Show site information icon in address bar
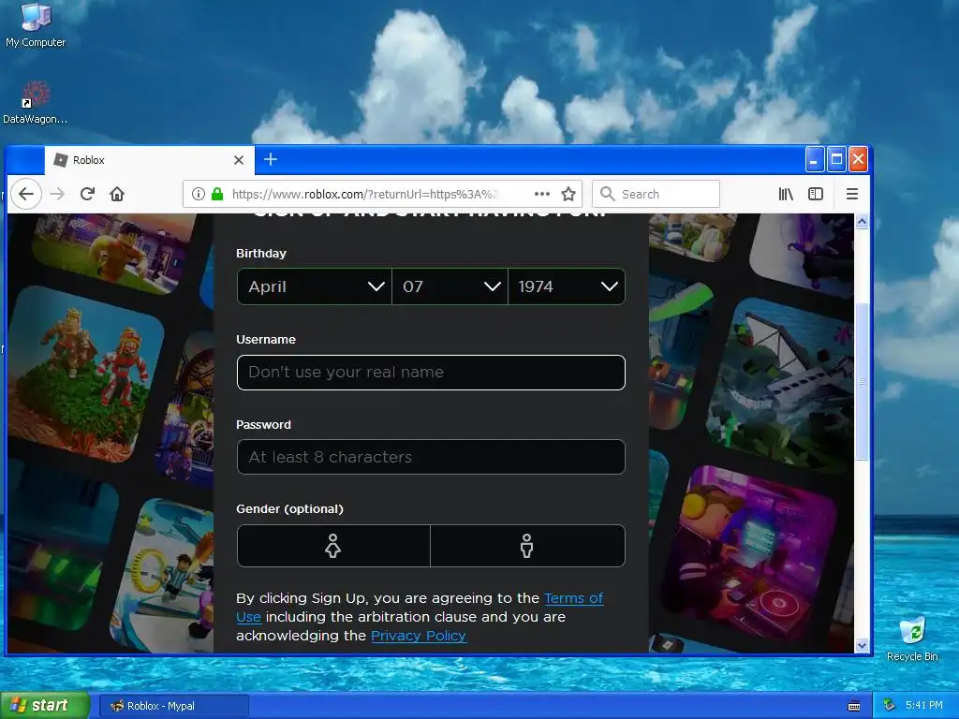959x719 pixels. (x=199, y=194)
